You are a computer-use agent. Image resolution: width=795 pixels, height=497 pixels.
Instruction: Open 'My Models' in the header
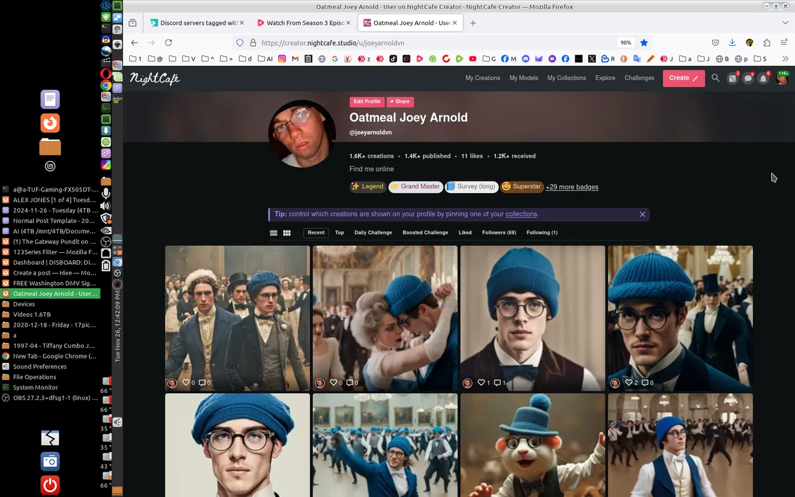(524, 78)
